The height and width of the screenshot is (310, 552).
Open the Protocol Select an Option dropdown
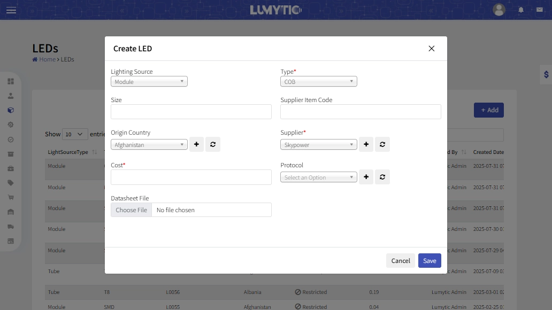pyautogui.click(x=319, y=177)
